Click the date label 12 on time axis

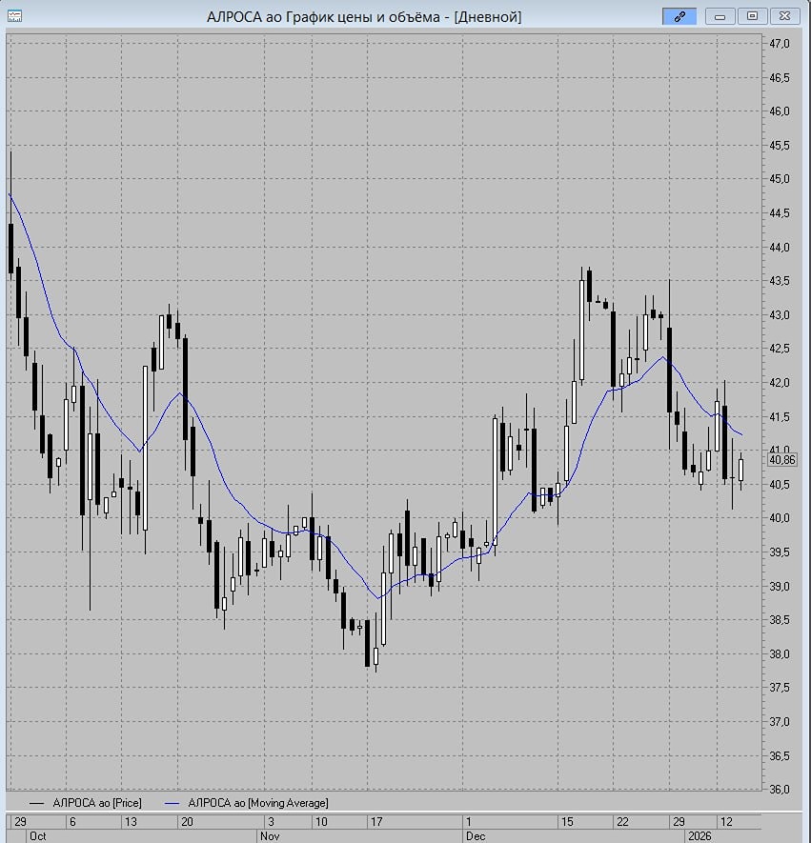tap(726, 821)
